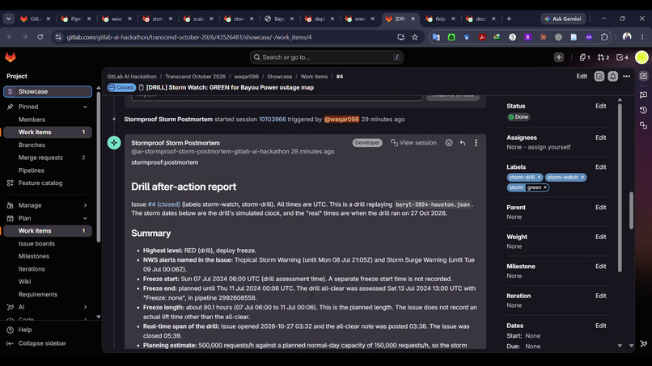Open the browser extensions puzzle icon
Image resolution: width=652 pixels, height=366 pixels.
604,37
